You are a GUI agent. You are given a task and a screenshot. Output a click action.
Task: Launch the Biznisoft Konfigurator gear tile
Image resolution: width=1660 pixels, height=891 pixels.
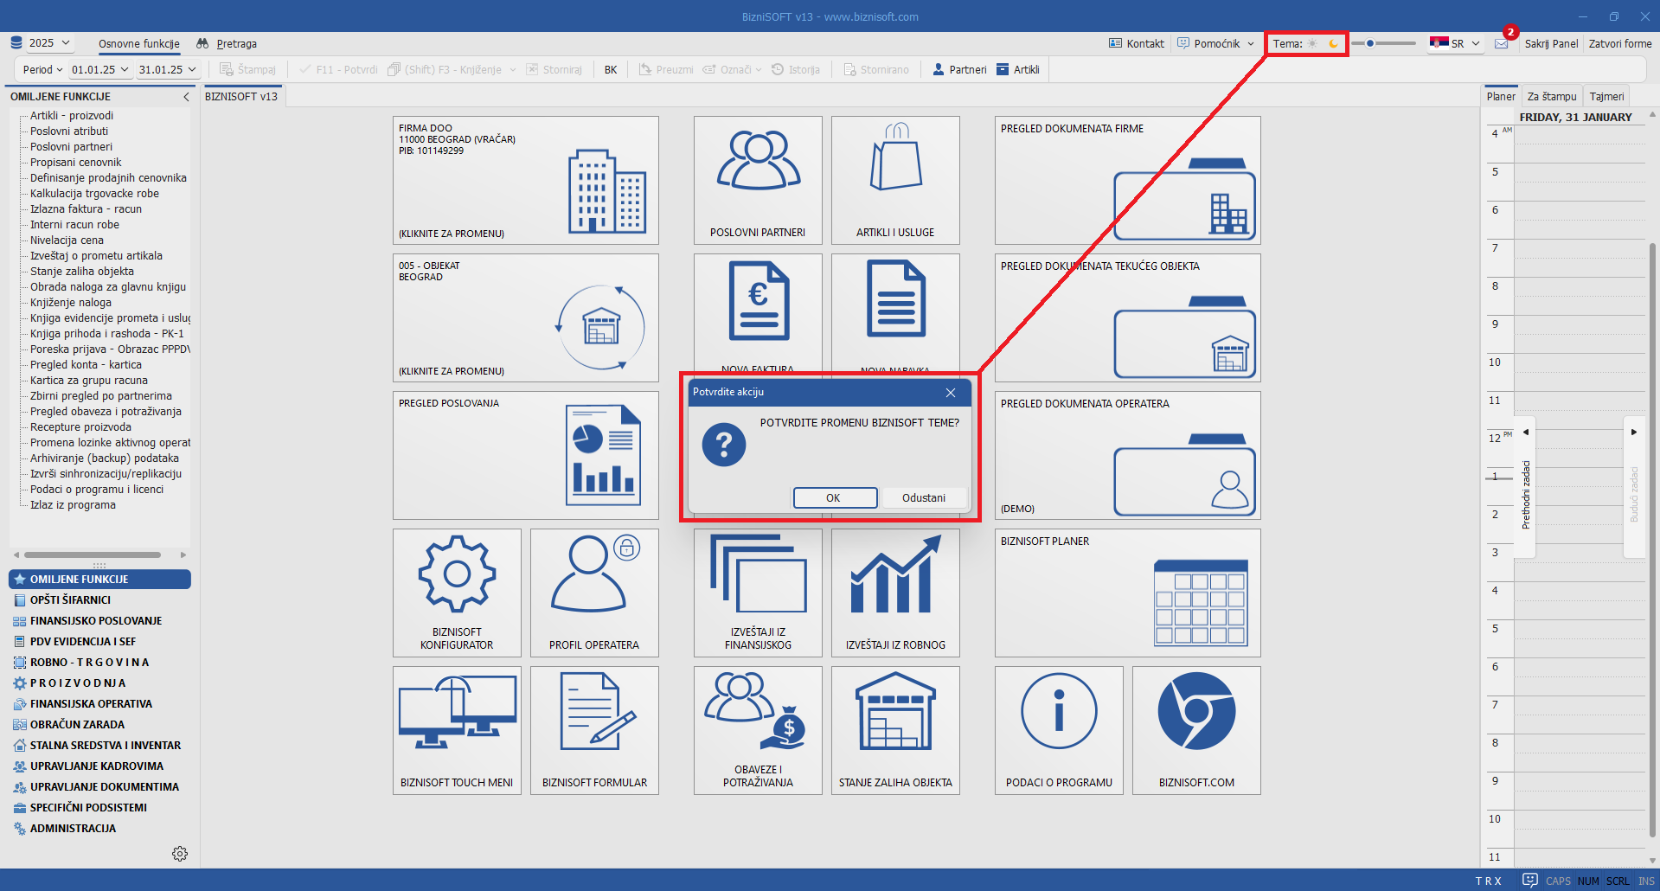(x=457, y=593)
